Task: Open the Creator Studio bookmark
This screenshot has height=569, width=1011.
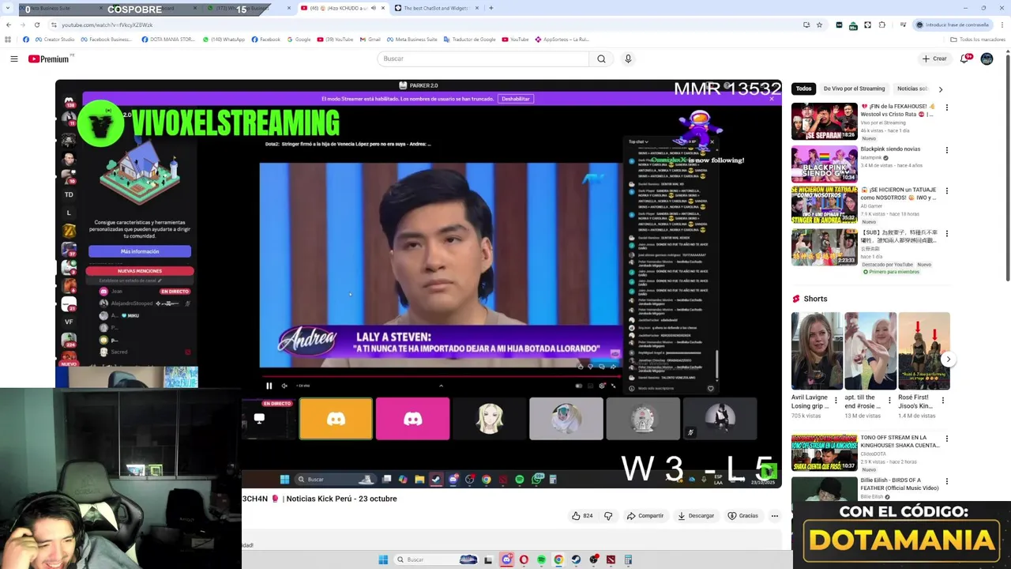Action: (x=54, y=40)
